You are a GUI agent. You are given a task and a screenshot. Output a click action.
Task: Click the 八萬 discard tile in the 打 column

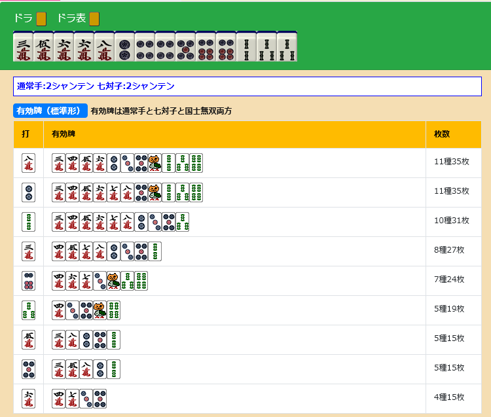(28, 163)
